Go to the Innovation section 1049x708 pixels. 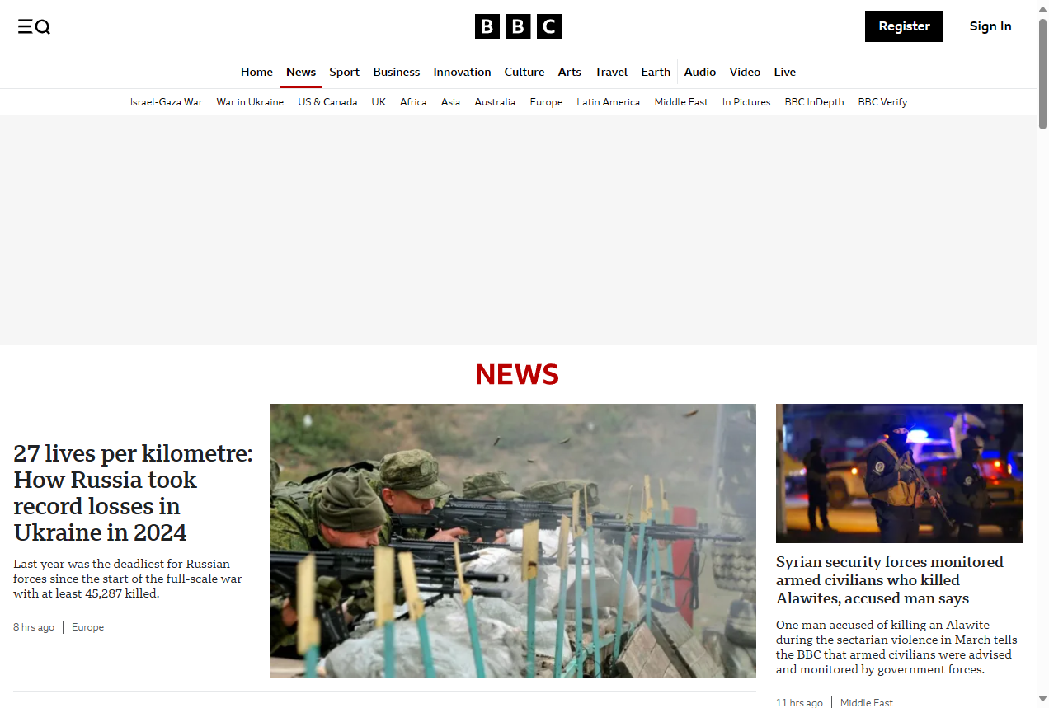[x=462, y=72]
